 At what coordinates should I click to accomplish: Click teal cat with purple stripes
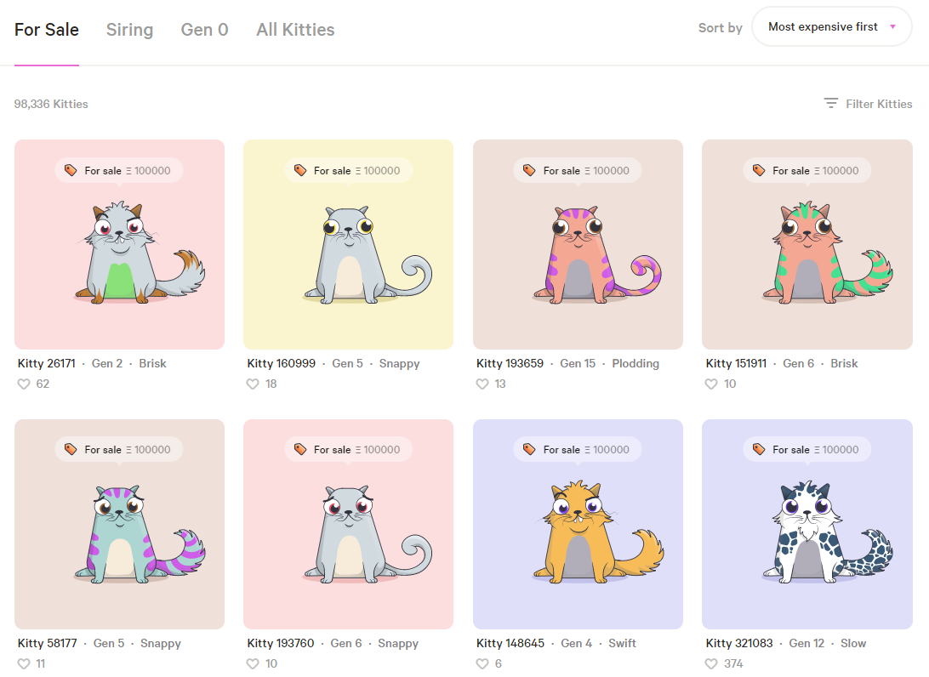coord(140,533)
